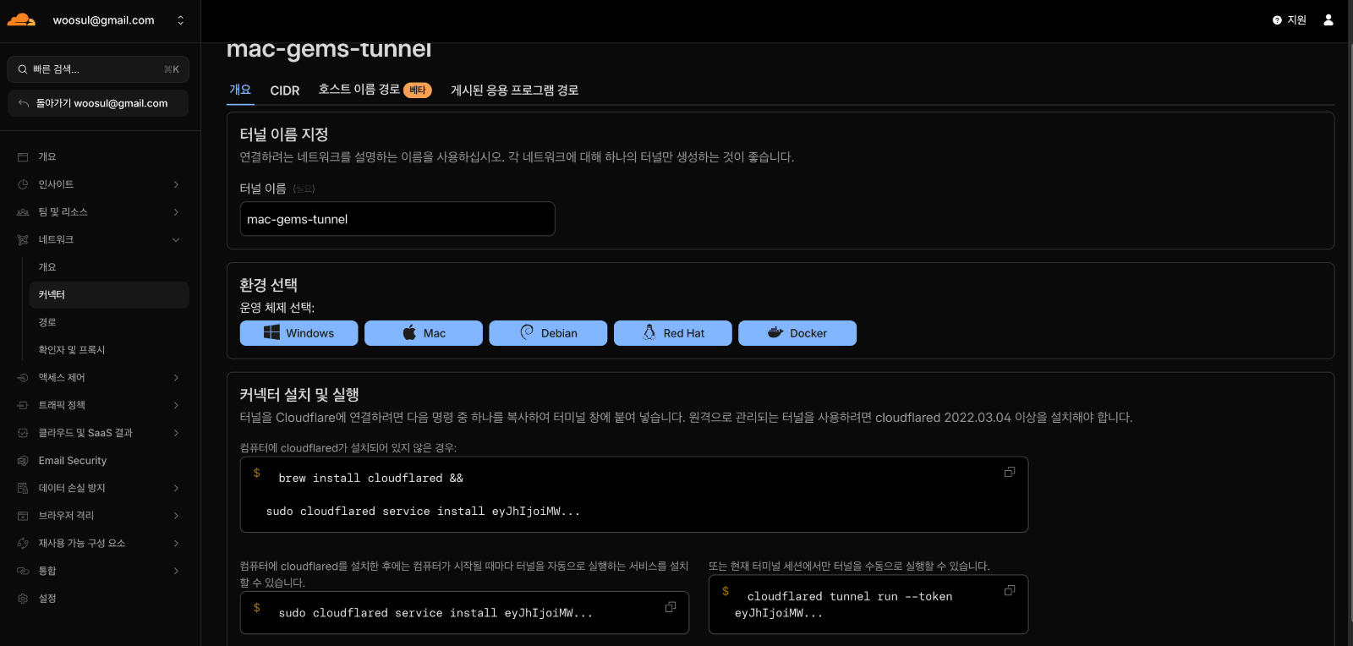Image resolution: width=1353 pixels, height=646 pixels.
Task: Select the Docker environment button
Action: point(797,333)
